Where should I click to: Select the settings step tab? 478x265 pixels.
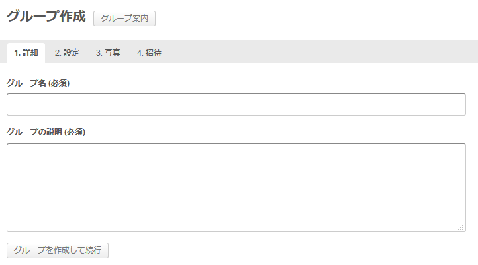(67, 53)
